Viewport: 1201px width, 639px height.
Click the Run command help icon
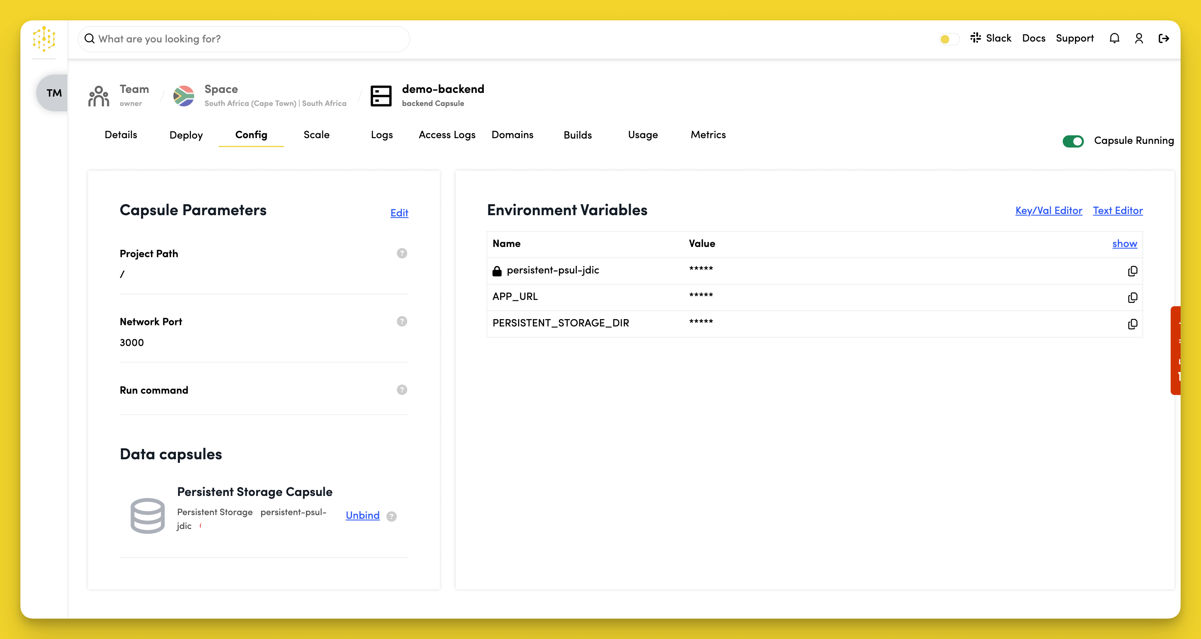pyautogui.click(x=401, y=390)
